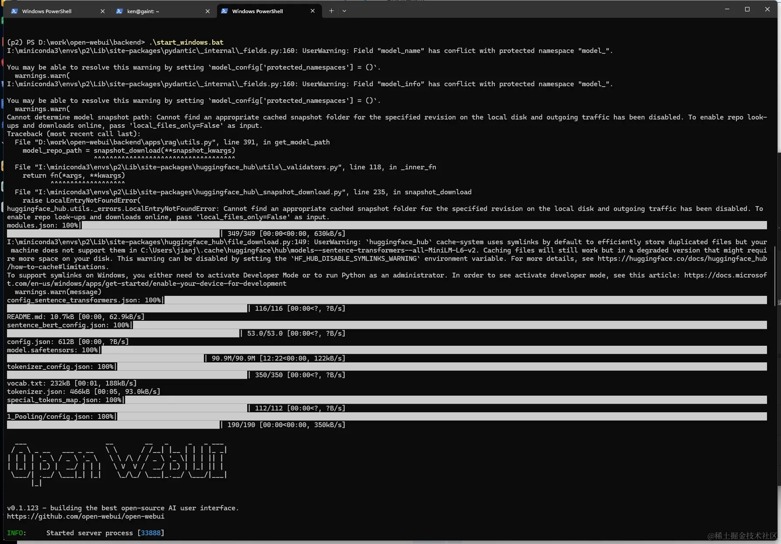Click the close X icon on the first tab
This screenshot has height=544, width=781.
click(x=102, y=11)
